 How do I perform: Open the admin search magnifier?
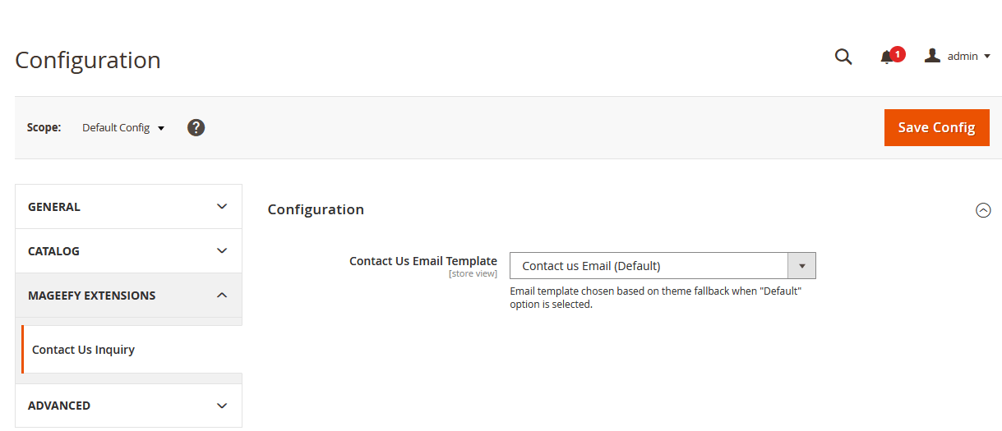pos(843,57)
